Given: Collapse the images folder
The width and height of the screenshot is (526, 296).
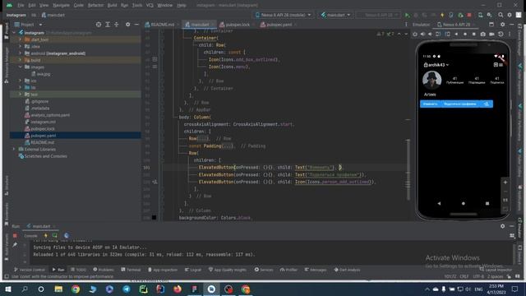Looking at the screenshot, I should tap(20, 67).
